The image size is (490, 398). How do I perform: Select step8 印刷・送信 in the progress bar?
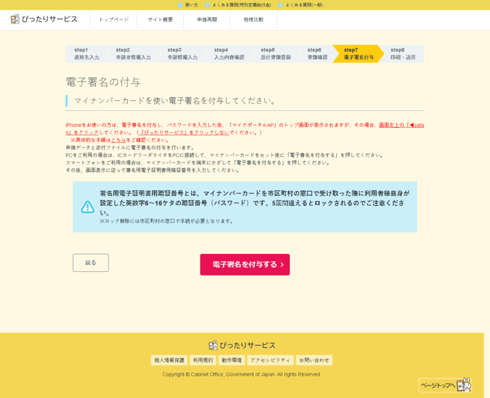coord(403,54)
